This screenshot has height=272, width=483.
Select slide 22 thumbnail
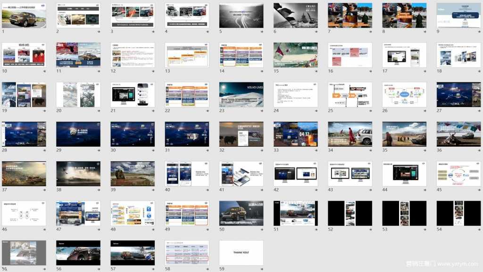187,94
